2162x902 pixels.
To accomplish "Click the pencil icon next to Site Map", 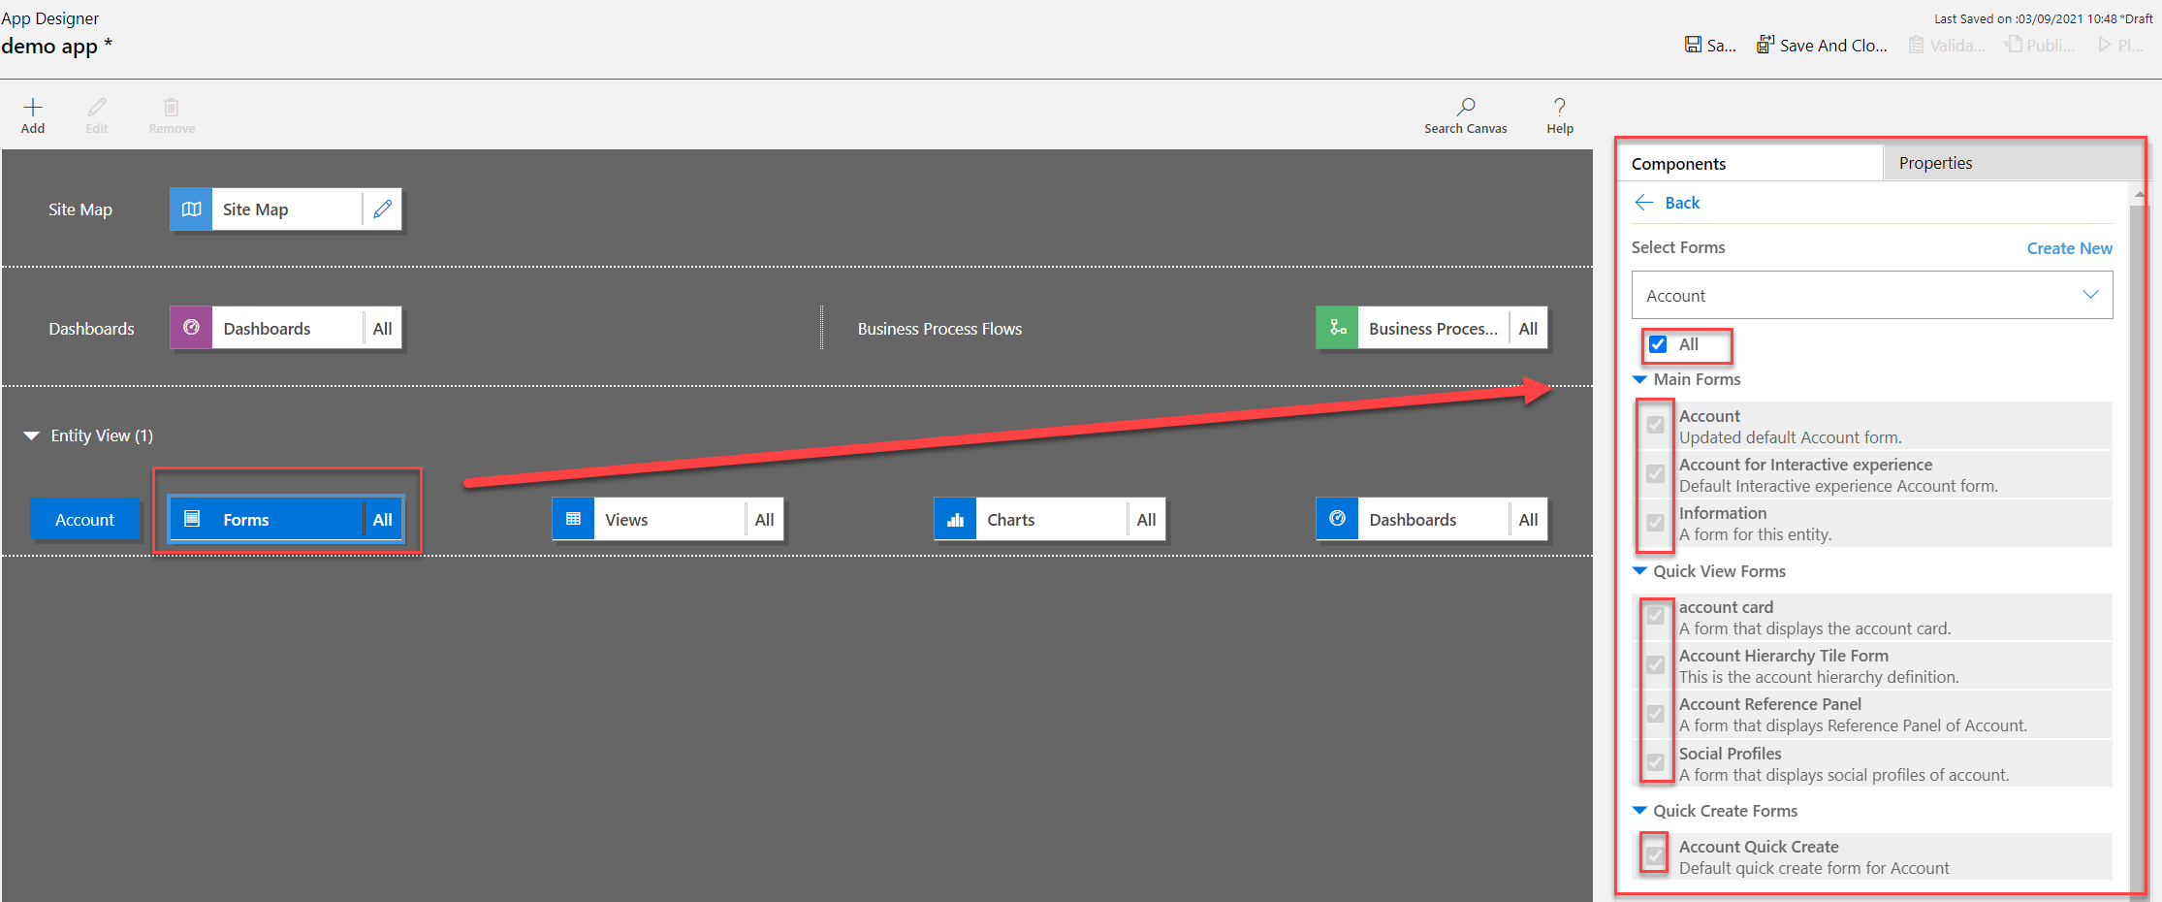I will (382, 209).
